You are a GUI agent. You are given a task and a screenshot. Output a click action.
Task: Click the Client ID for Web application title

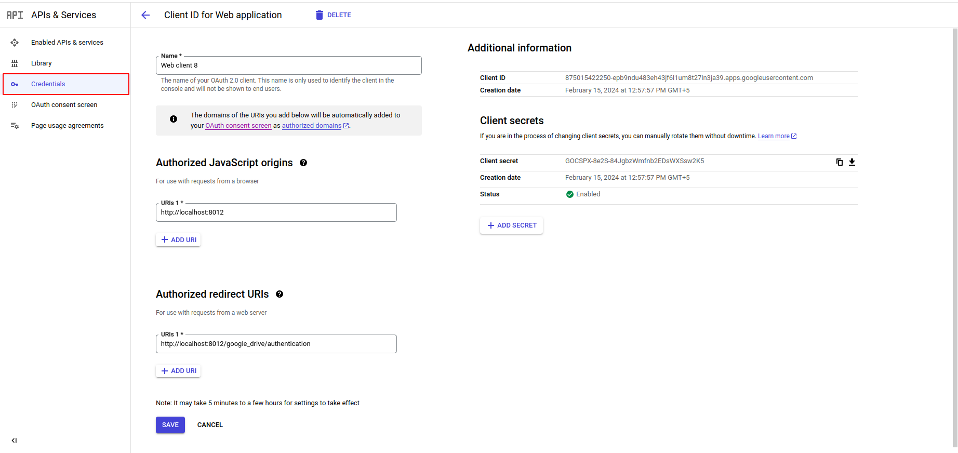tap(223, 15)
